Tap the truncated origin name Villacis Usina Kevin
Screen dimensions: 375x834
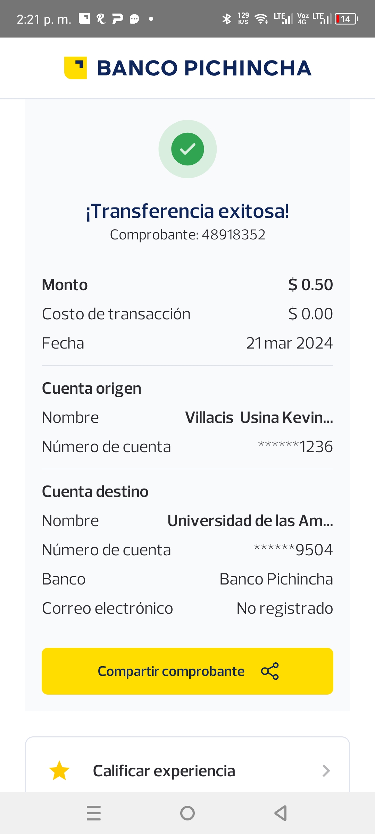point(259,417)
